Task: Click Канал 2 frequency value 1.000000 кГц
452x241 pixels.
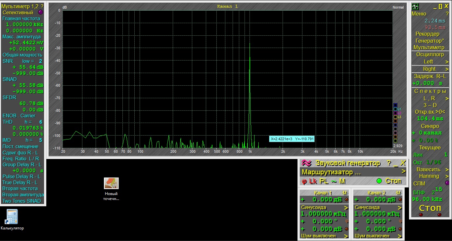Action: click(x=377, y=214)
